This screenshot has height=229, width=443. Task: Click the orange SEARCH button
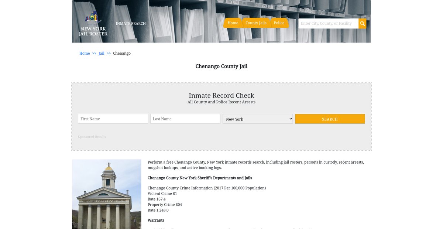click(x=330, y=119)
